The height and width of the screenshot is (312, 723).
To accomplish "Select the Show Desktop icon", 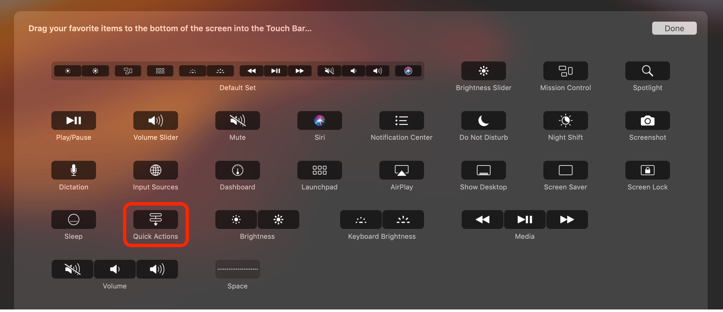I will point(483,170).
